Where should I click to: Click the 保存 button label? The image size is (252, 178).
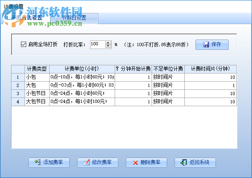pyautogui.click(x=216, y=44)
